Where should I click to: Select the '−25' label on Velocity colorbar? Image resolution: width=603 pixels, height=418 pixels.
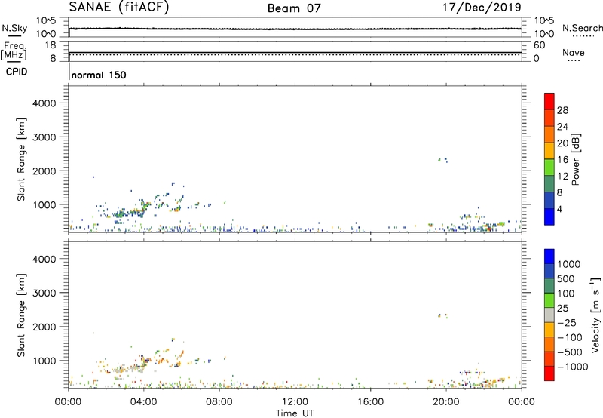(x=567, y=322)
